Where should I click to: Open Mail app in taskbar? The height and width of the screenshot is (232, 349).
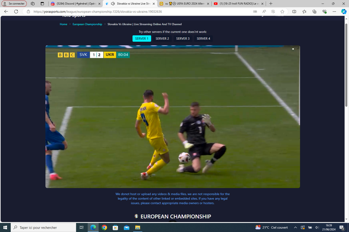click(x=126, y=228)
